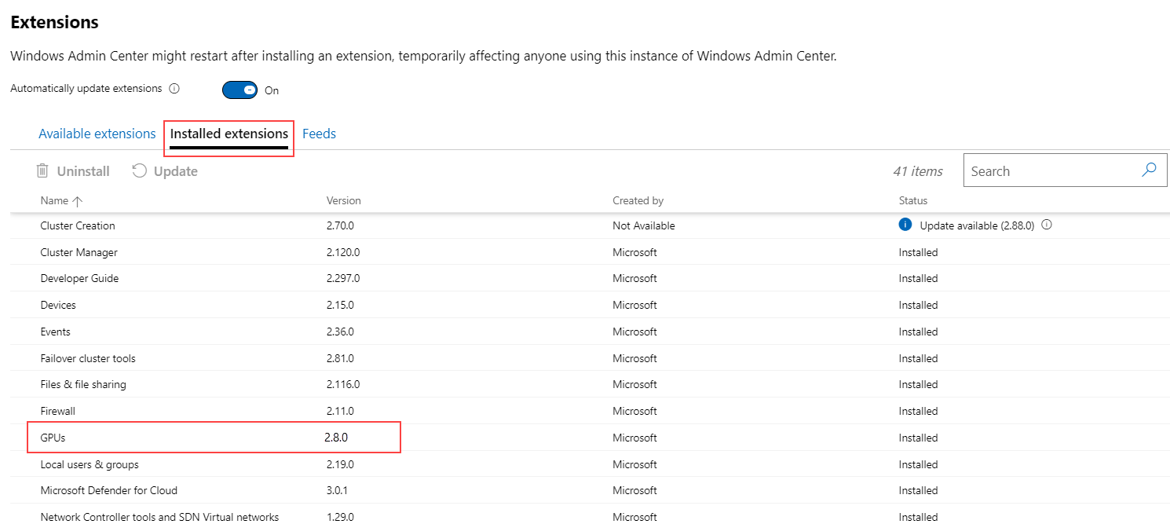Click the GPUs version 2.8.0 cell
The image size is (1170, 524).
pos(336,438)
